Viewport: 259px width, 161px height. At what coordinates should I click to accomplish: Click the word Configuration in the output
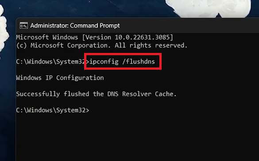[80, 78]
